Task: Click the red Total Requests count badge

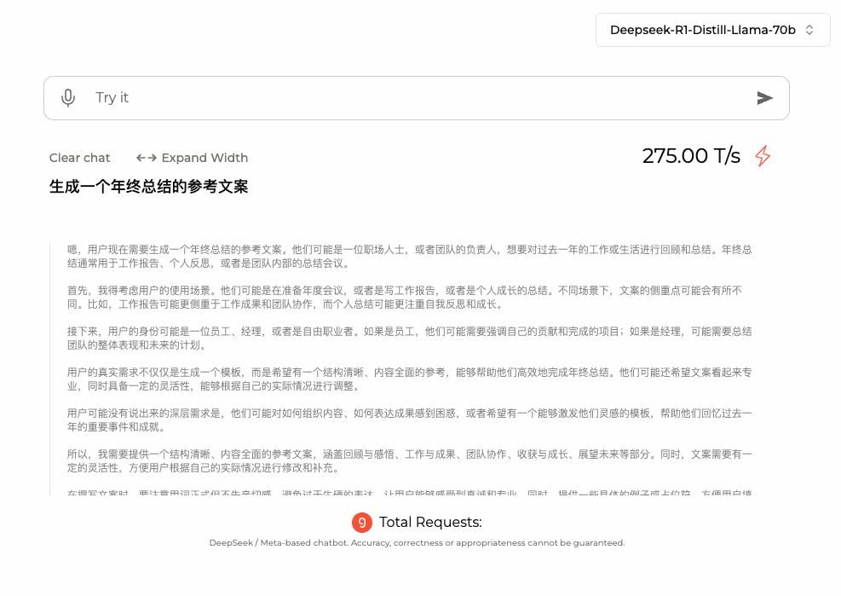Action: (362, 523)
